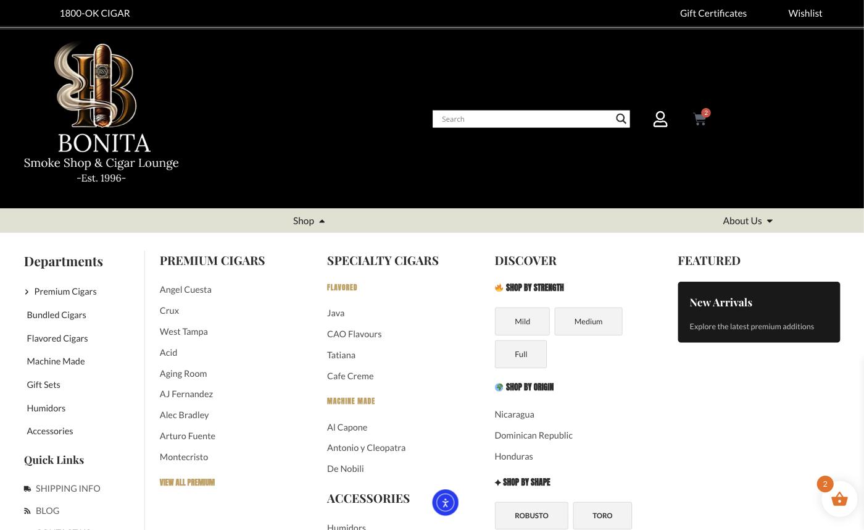Open Crux brand
864x530 pixels.
point(169,311)
